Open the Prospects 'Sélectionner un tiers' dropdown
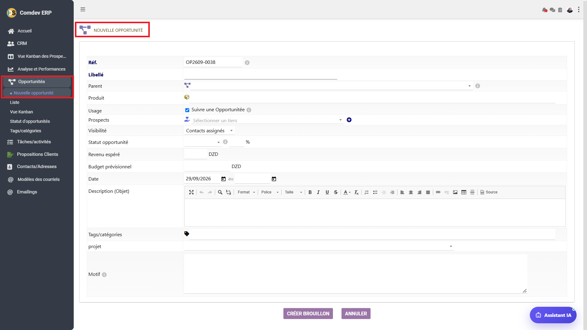The image size is (587, 330). (267, 120)
